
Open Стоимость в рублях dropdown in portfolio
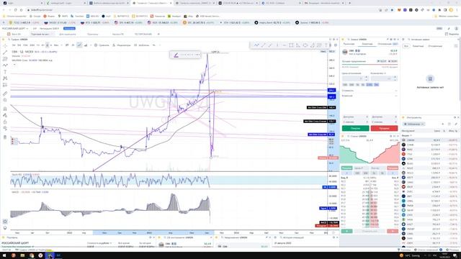point(99,243)
